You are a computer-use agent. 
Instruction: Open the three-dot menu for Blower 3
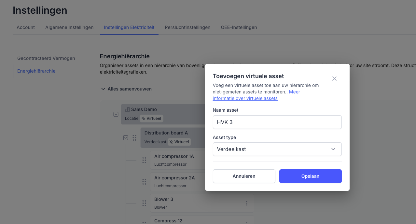(247, 203)
